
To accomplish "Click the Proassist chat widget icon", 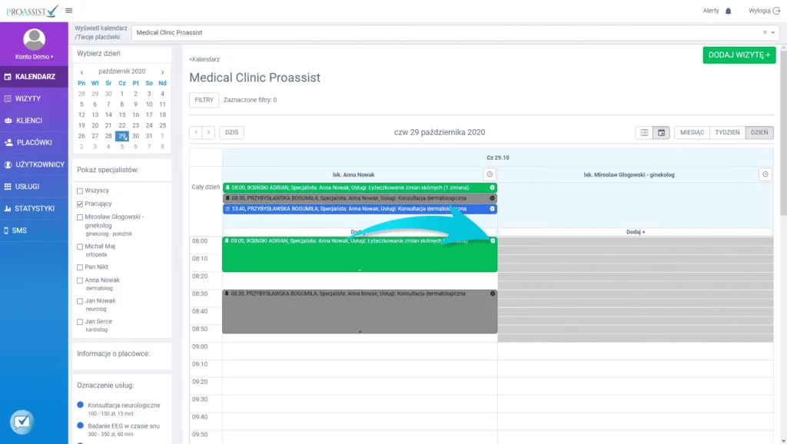I will tap(22, 422).
